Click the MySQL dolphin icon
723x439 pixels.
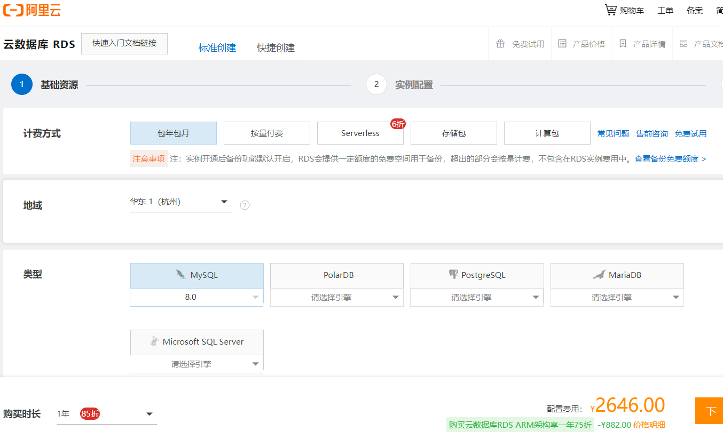[180, 275]
